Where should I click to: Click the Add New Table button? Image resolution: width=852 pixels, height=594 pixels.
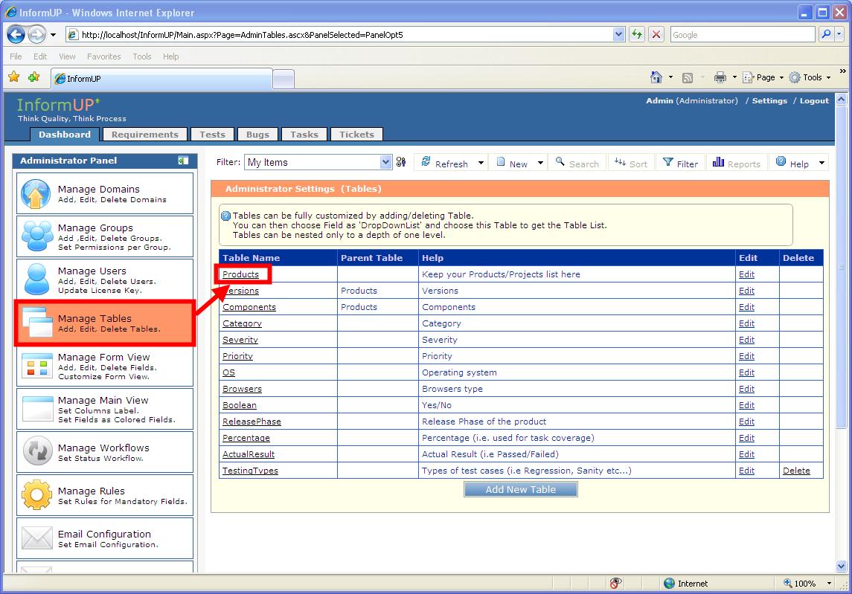click(x=520, y=489)
